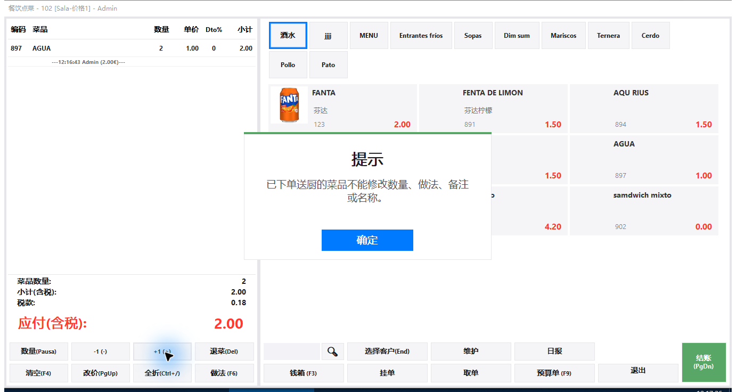This screenshot has height=392, width=736.
Task: Open the Cerdo category tab
Action: pos(650,36)
